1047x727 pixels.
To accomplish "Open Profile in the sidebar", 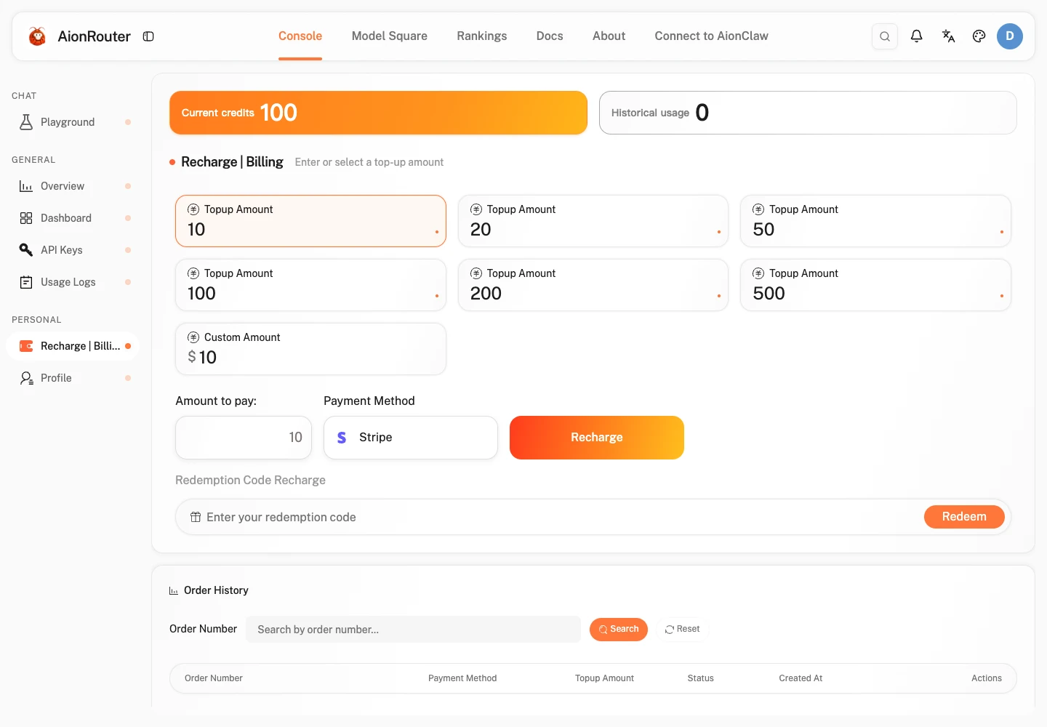I will 73,378.
